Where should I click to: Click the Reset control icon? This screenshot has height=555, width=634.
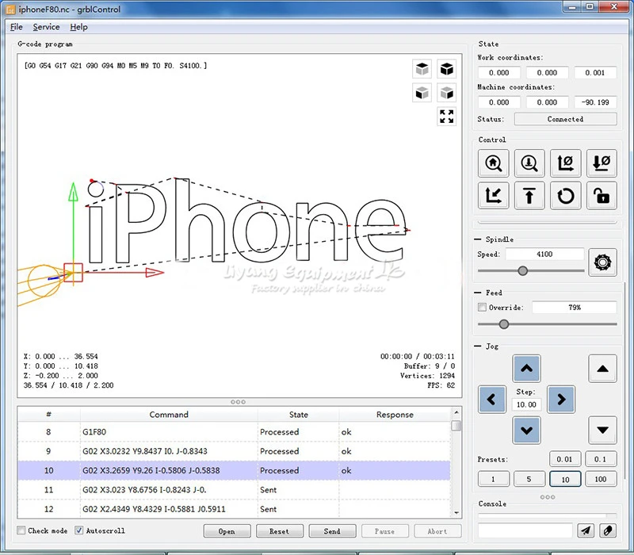565,195
